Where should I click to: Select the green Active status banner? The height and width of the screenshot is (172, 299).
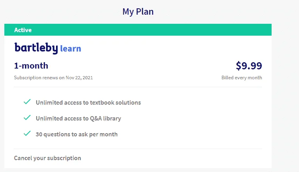(138, 30)
